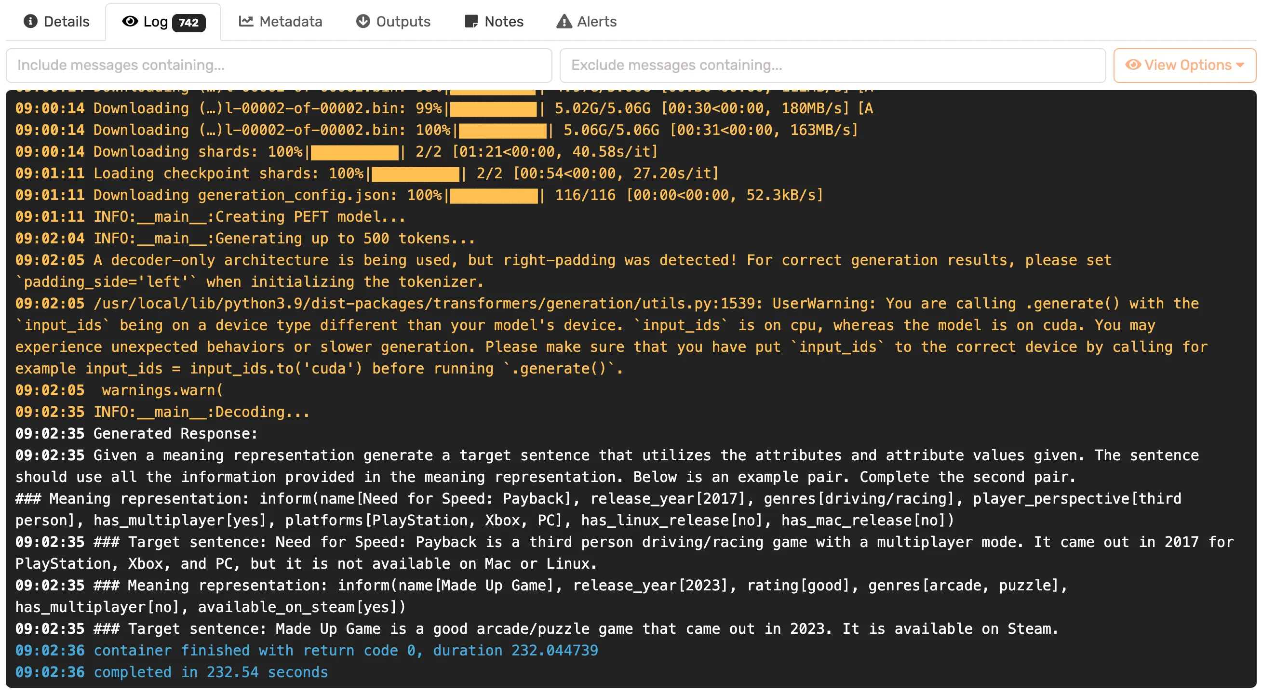Click the Metadata chart icon
The image size is (1262, 694).
246,22
